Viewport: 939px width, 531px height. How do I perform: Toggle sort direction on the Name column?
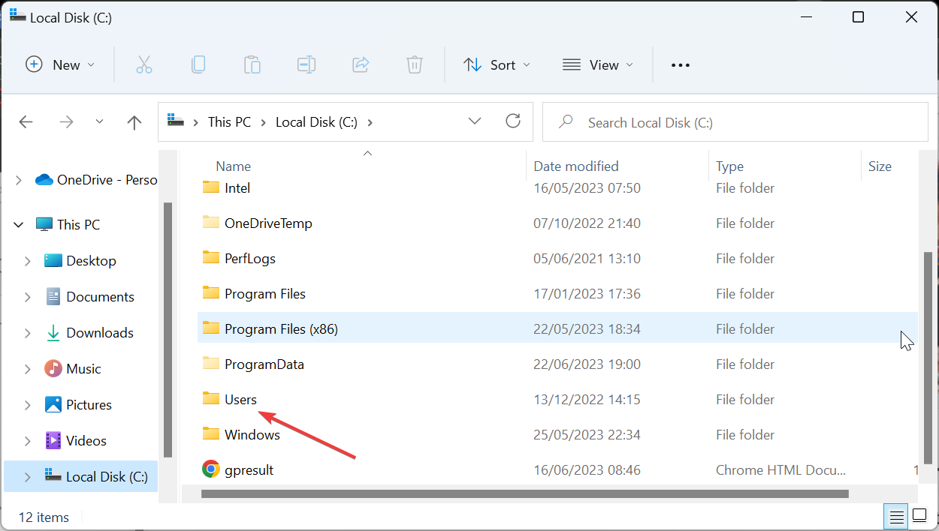(x=233, y=166)
